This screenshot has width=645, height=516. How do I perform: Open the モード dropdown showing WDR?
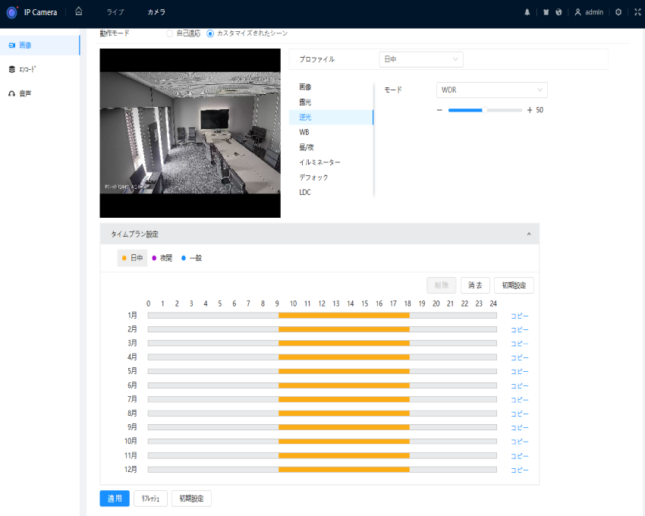[492, 90]
